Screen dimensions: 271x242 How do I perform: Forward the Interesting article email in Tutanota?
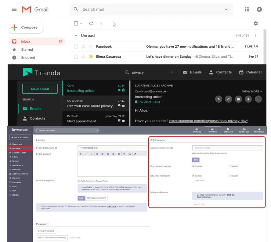point(228,99)
